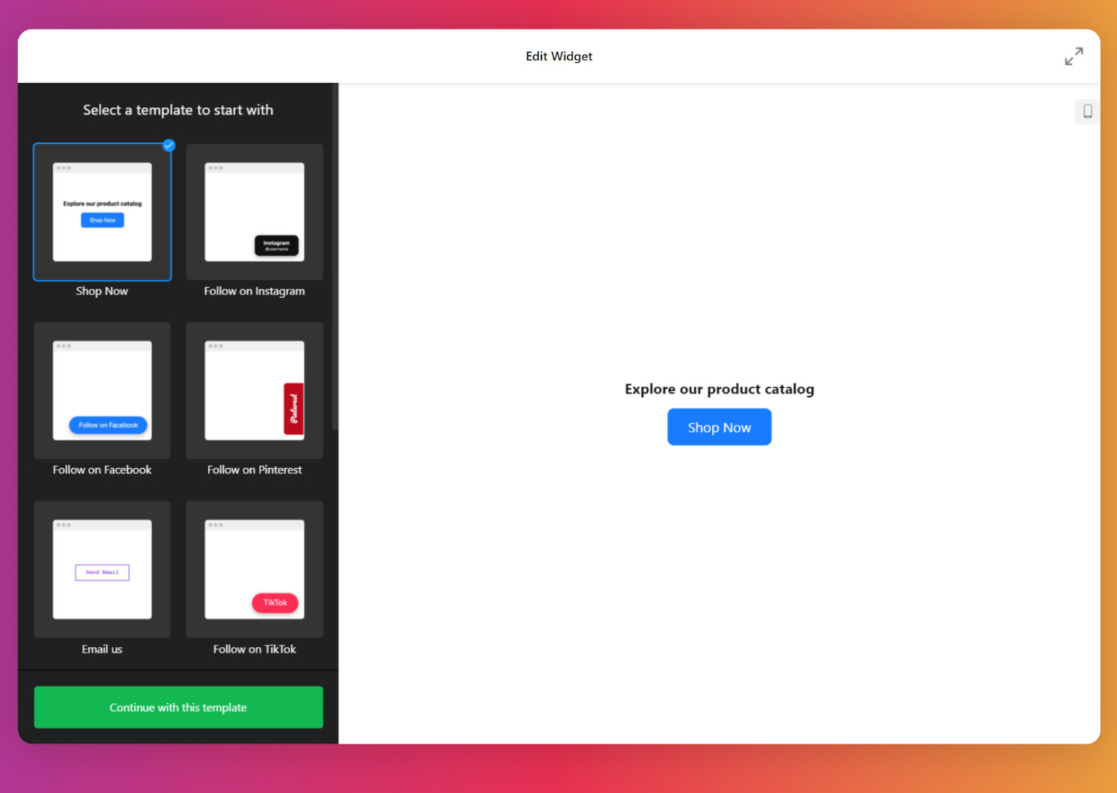Click the blue Shop Now button in preview
This screenshot has height=793, width=1117.
(x=718, y=427)
